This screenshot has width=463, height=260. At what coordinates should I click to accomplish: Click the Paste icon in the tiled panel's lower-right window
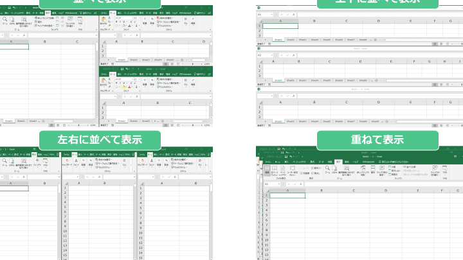pos(104,82)
